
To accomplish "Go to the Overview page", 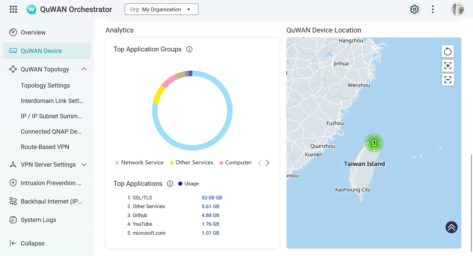I will (33, 33).
